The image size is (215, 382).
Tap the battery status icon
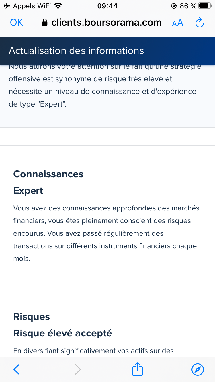(205, 6)
